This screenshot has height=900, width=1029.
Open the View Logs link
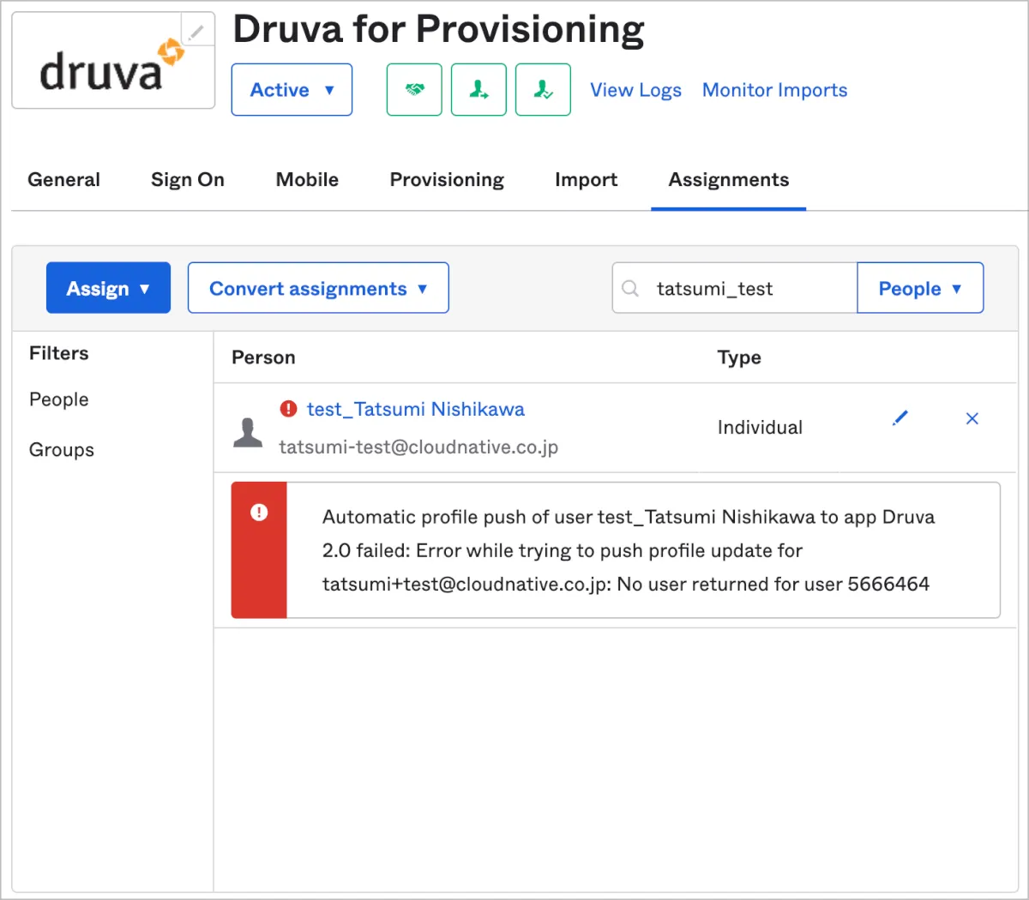pos(635,90)
